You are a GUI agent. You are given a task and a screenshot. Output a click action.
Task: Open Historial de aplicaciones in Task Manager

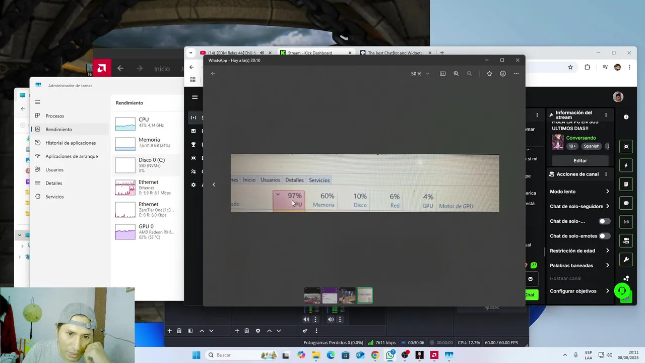70,143
